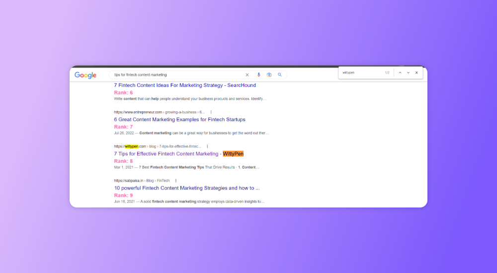Click the 'Rank: 7' label

(x=123, y=127)
